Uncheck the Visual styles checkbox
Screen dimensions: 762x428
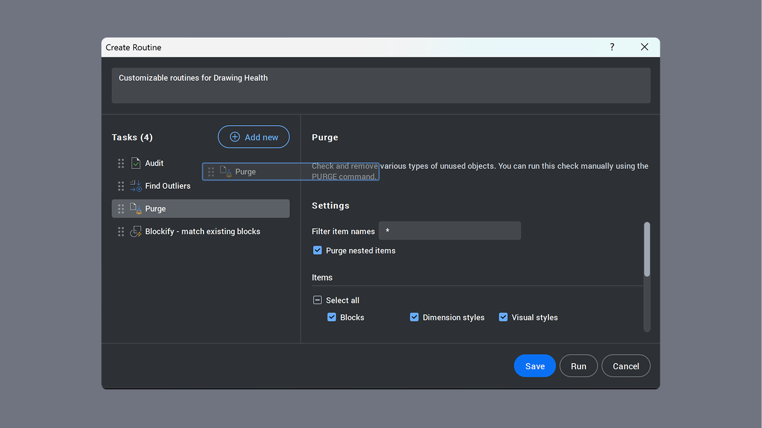(503, 317)
